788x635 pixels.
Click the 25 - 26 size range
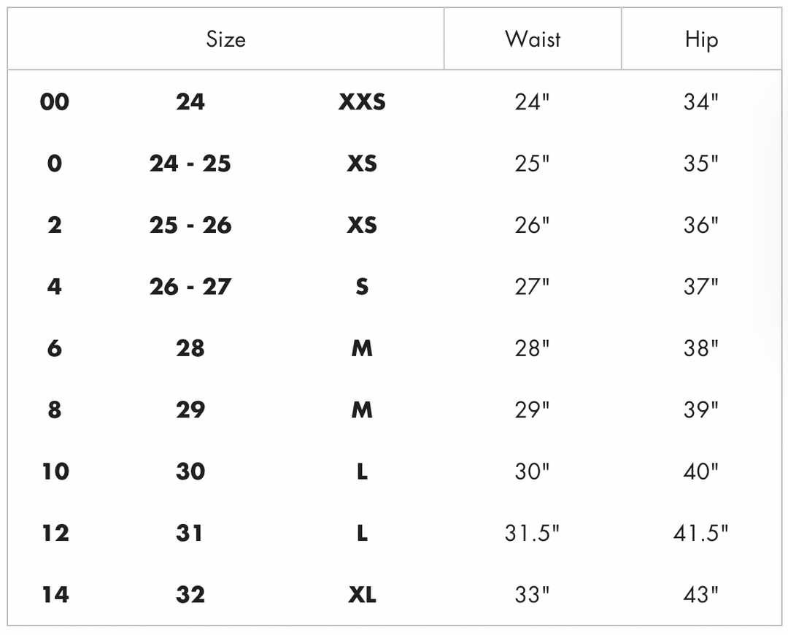tap(190, 225)
